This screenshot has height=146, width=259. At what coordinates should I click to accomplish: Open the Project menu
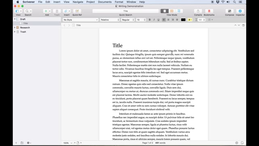[91, 2]
